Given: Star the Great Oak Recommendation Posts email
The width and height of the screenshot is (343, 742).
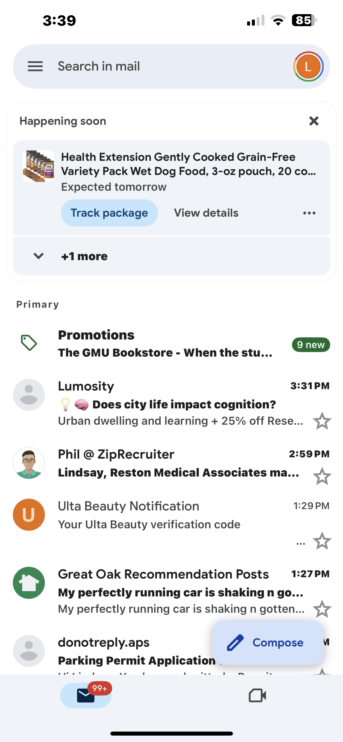Looking at the screenshot, I should click(322, 609).
